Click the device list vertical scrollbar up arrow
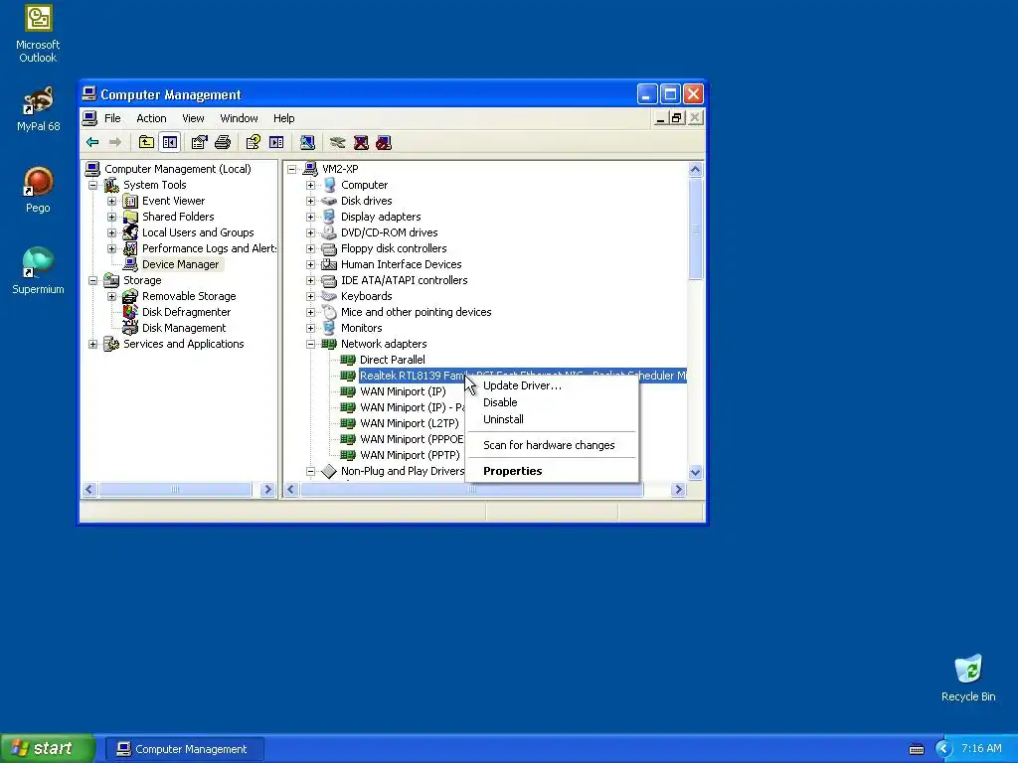 (x=695, y=169)
